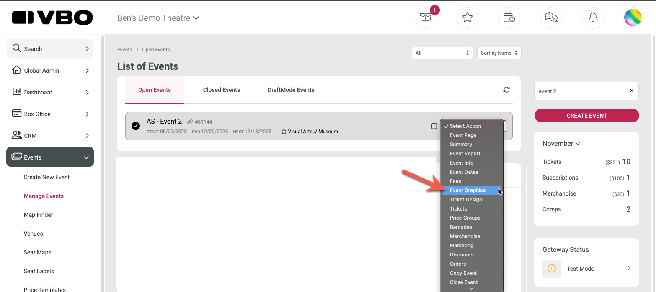Screen dimensions: 656x292
Task: Choose Price Groups from the action menu
Action: [471, 218]
